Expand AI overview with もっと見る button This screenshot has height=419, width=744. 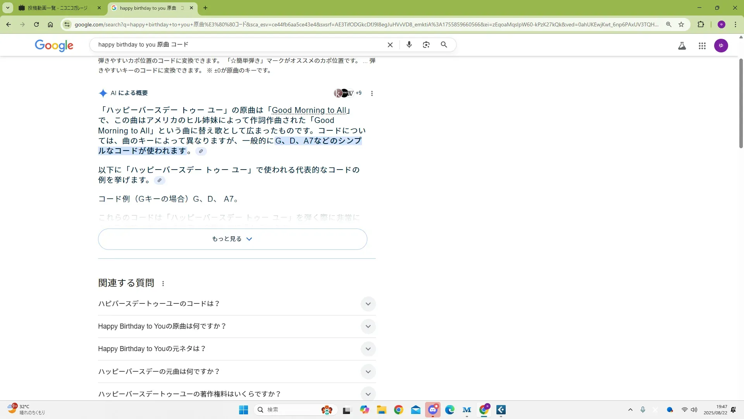232,239
